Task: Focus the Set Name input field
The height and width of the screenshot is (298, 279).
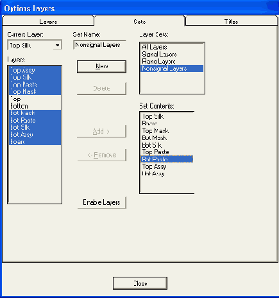Action: (99, 45)
